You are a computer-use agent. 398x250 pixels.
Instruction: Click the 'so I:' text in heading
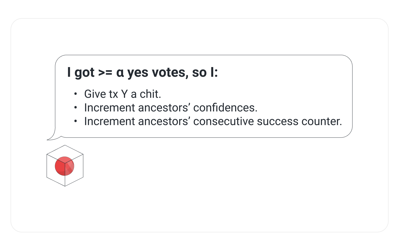205,73
